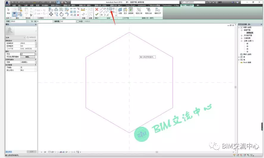Select 参照标高 view in project browser

[x=250, y=33]
